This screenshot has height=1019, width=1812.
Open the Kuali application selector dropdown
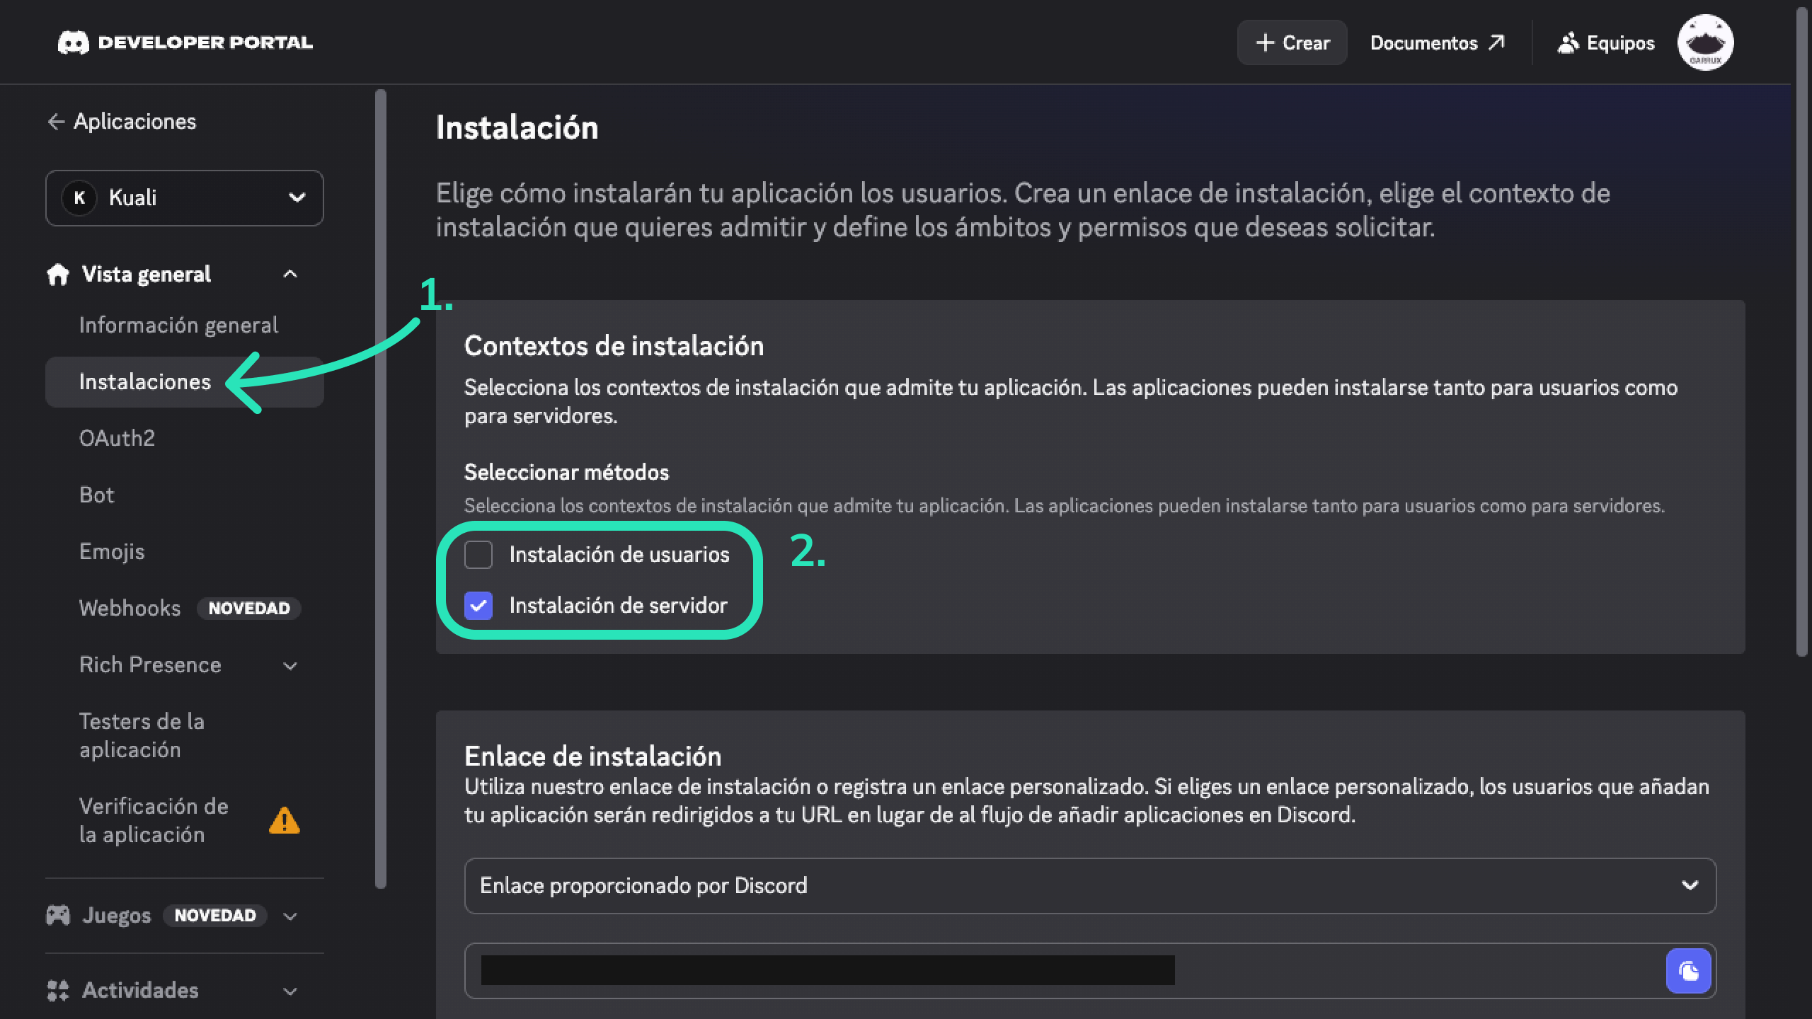(185, 198)
